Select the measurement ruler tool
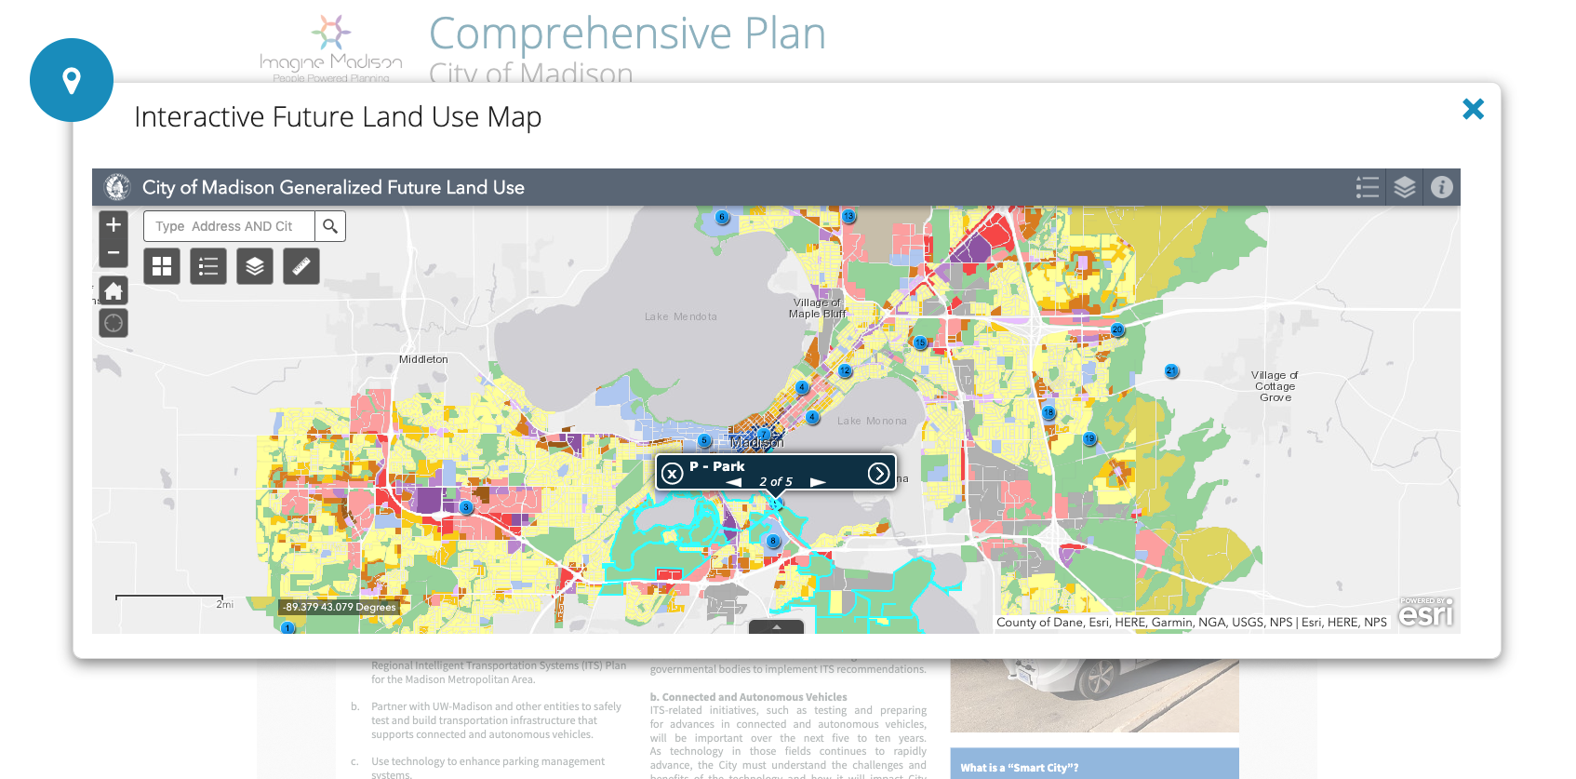Screen dimensions: 1576x779 click(301, 266)
